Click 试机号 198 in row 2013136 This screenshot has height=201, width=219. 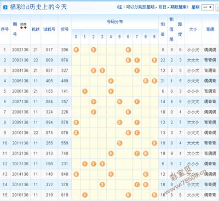coord(49,164)
